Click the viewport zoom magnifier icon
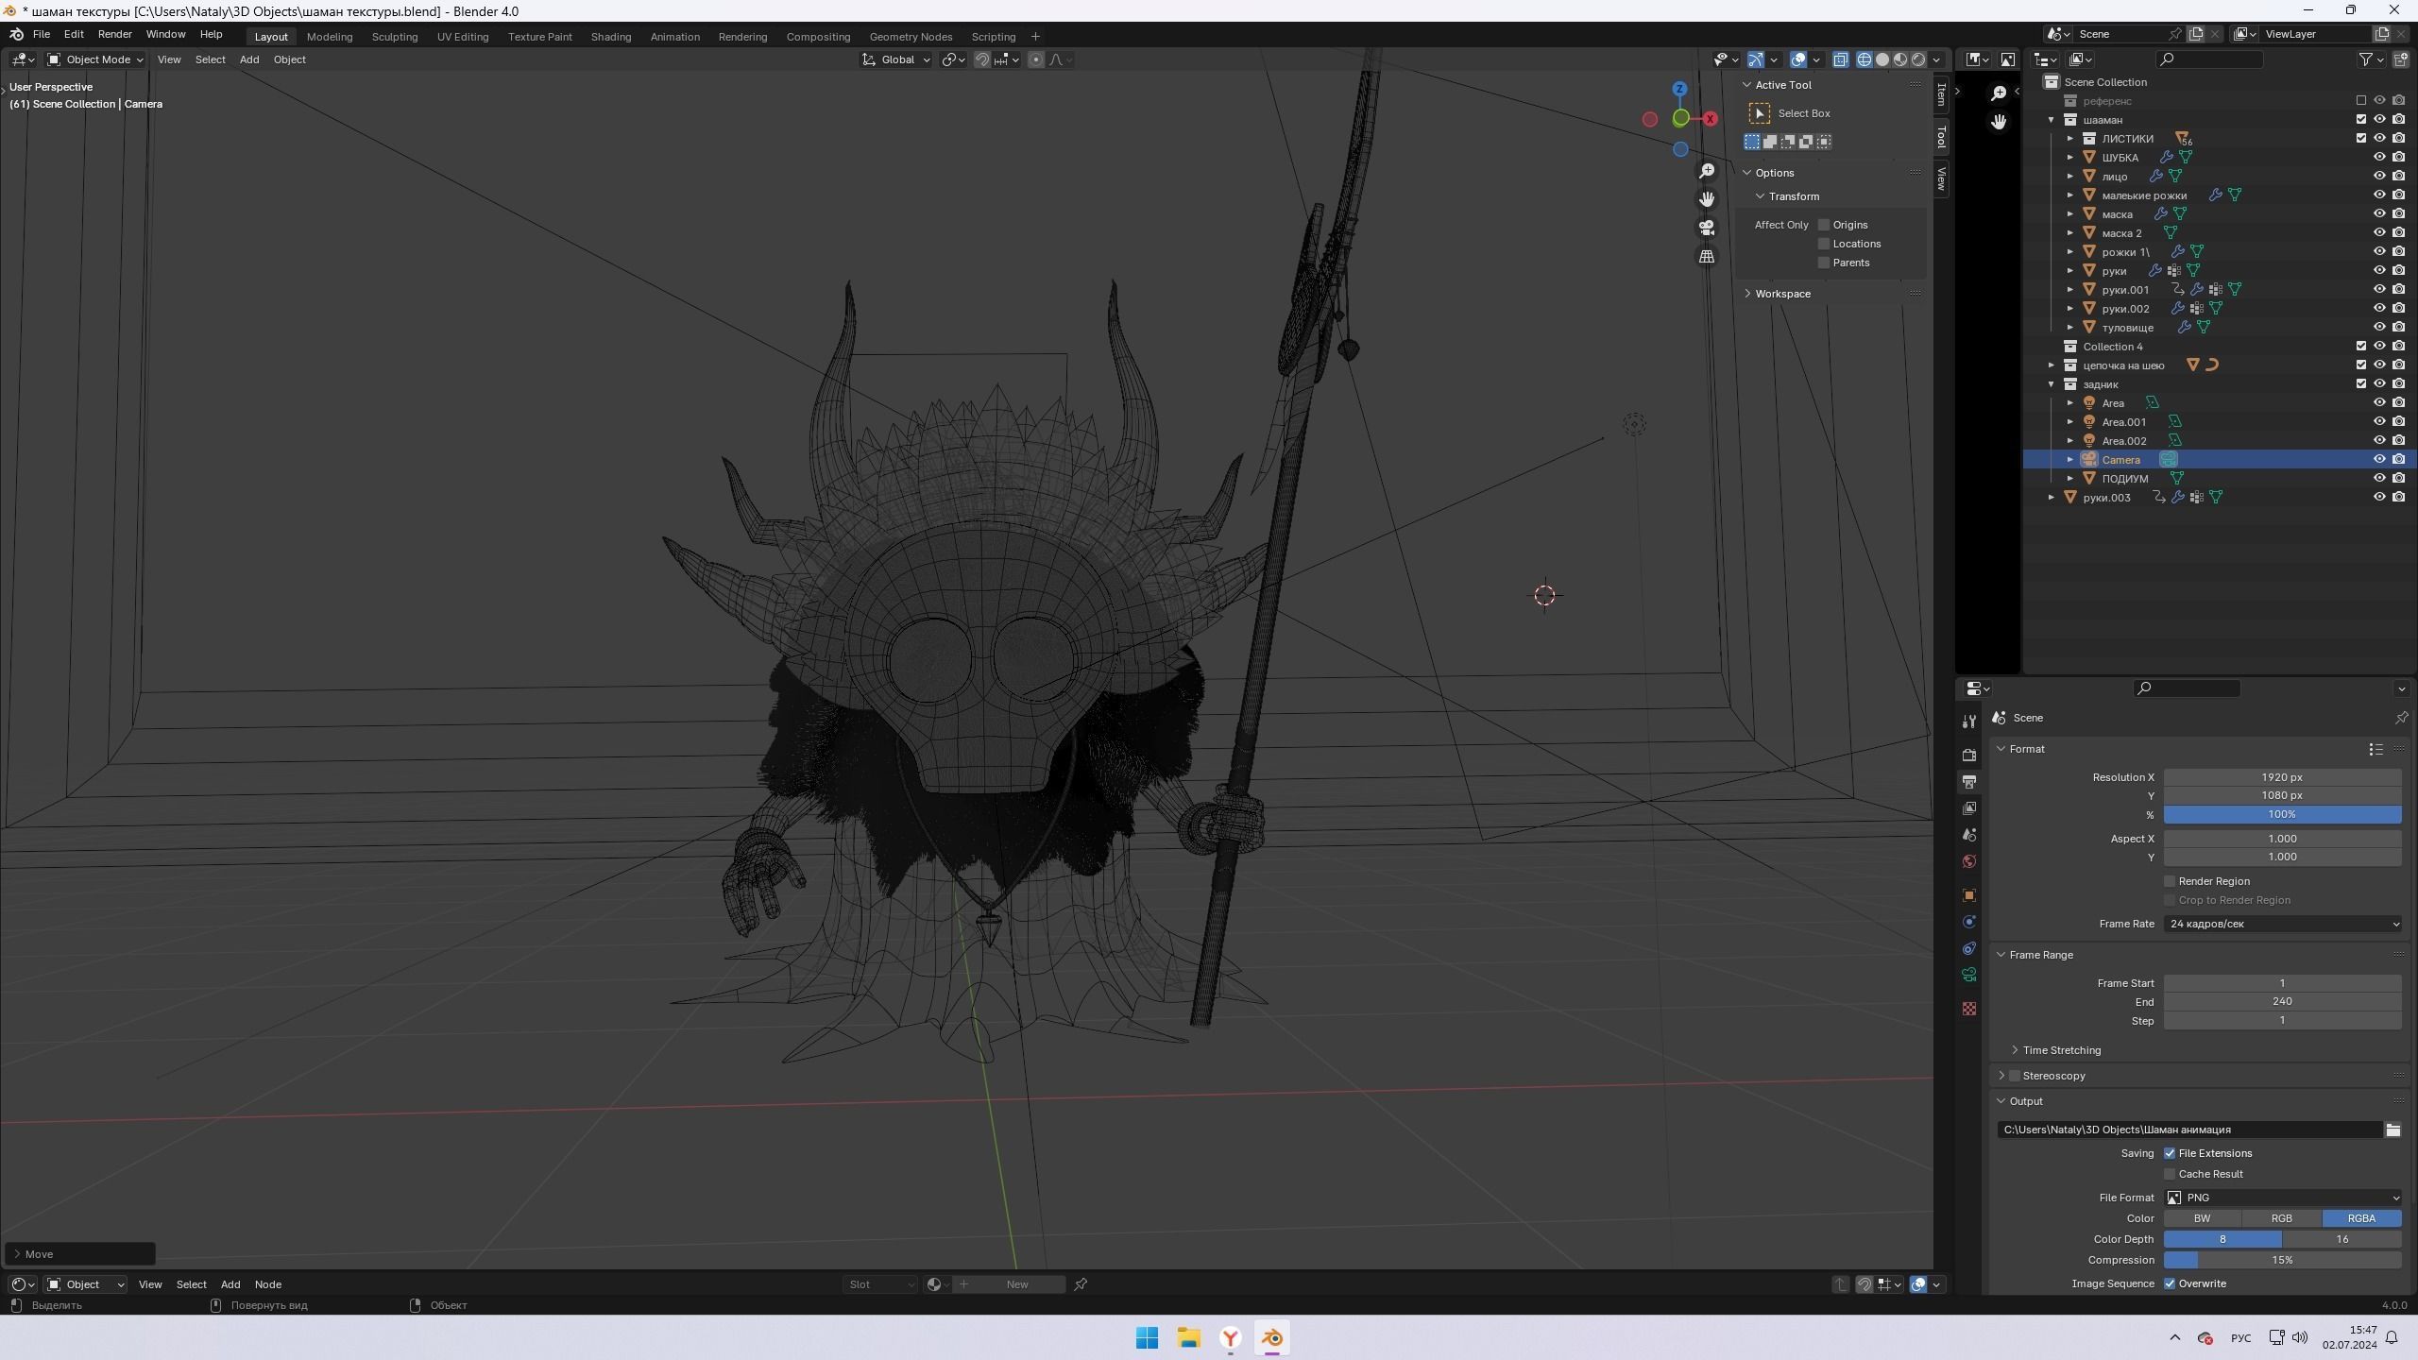 [1707, 171]
